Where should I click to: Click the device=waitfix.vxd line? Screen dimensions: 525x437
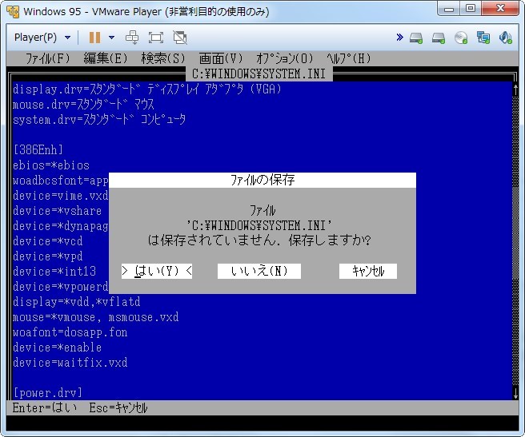70,363
